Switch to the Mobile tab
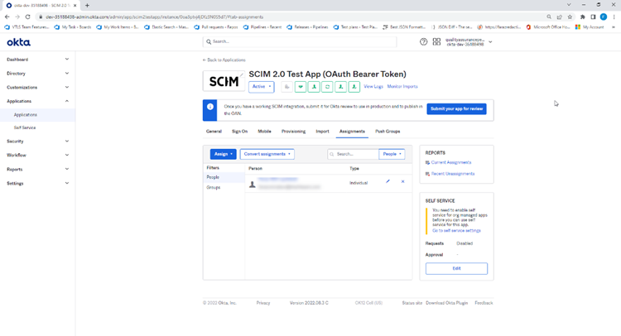 (x=265, y=132)
